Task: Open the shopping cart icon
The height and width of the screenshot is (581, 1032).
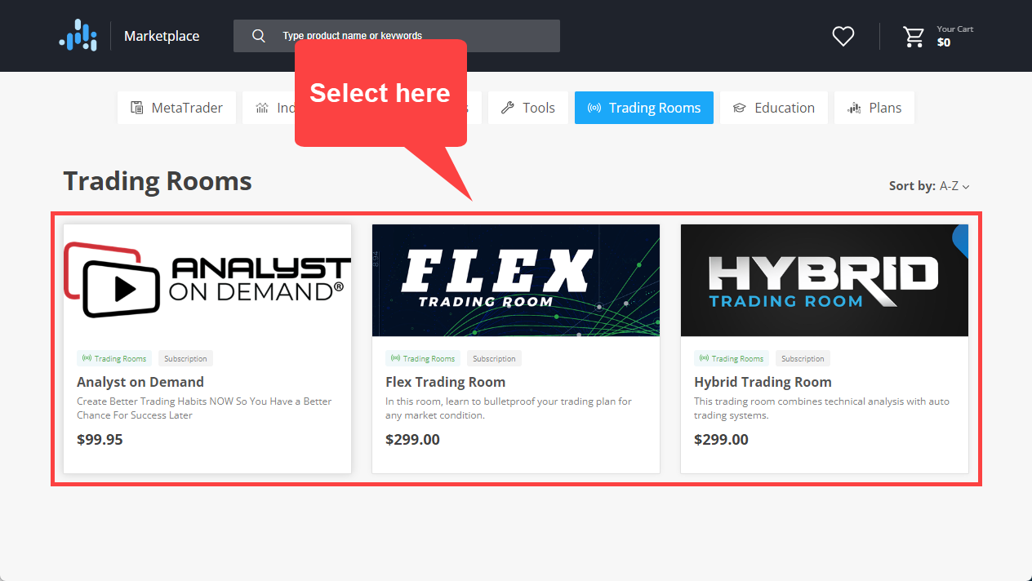Action: click(x=913, y=36)
